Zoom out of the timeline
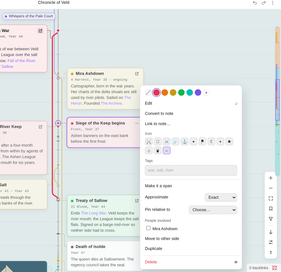 coord(271,188)
